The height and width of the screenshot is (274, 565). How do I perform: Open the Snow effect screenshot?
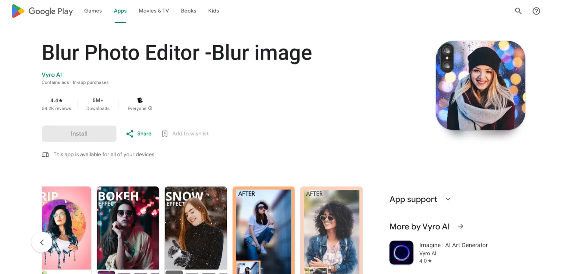(196, 230)
